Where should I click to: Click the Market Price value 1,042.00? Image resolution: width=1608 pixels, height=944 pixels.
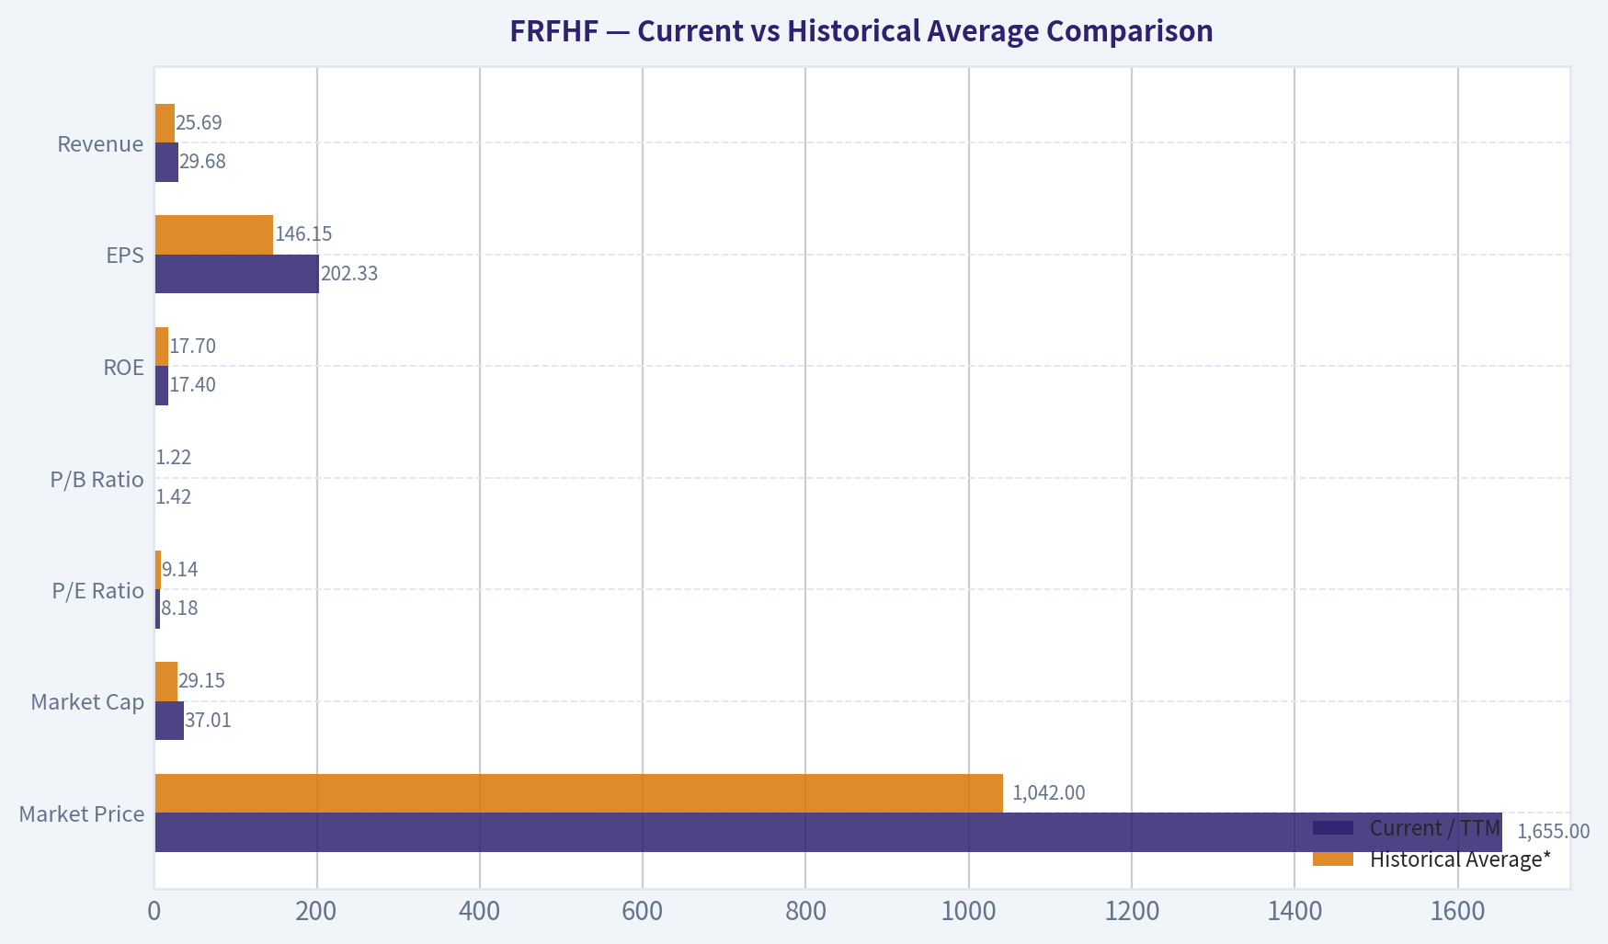point(1049,793)
